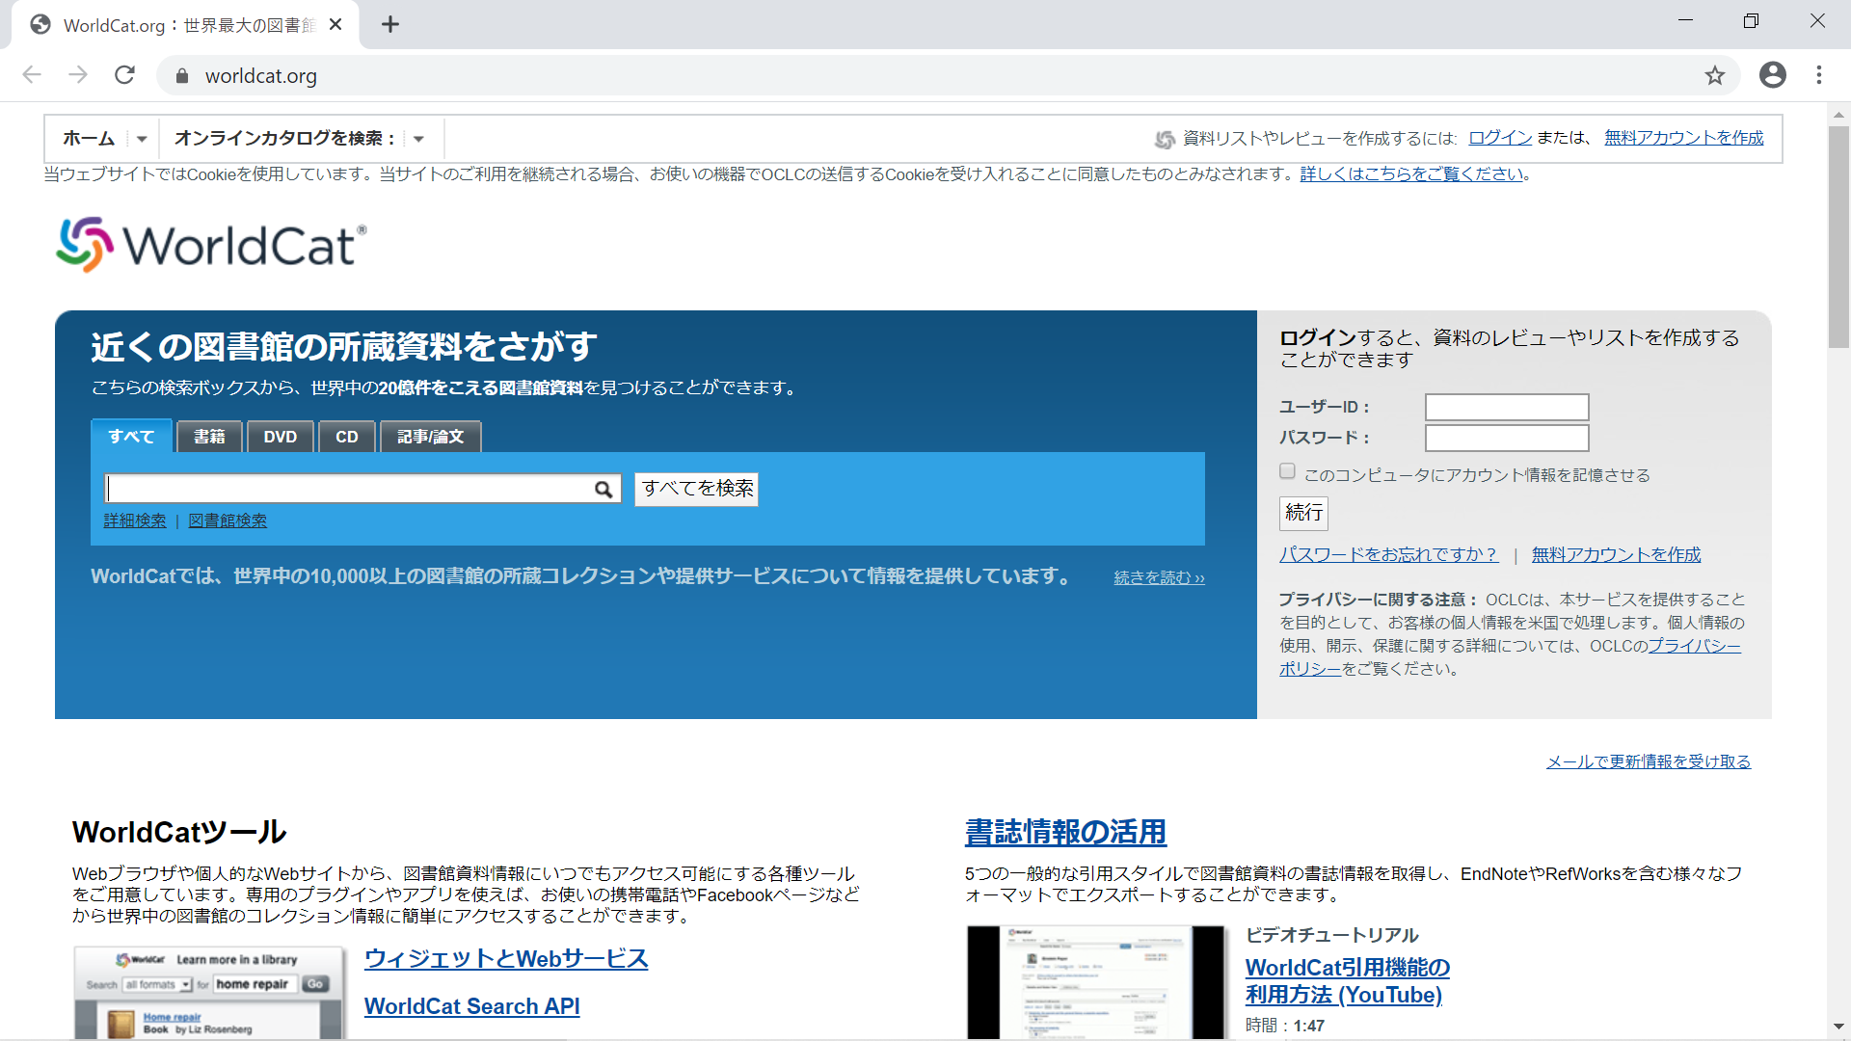Click the widget preview thumbnail
This screenshot has height=1041, width=1851.
pos(209,992)
